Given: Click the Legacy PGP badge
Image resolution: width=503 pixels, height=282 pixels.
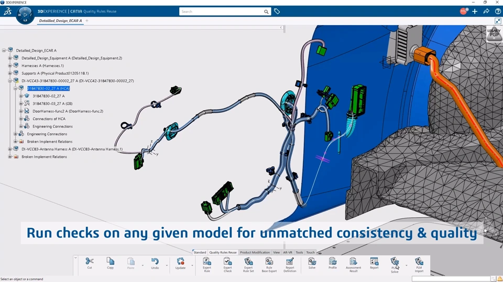Looking at the screenshot, I should (x=494, y=34).
